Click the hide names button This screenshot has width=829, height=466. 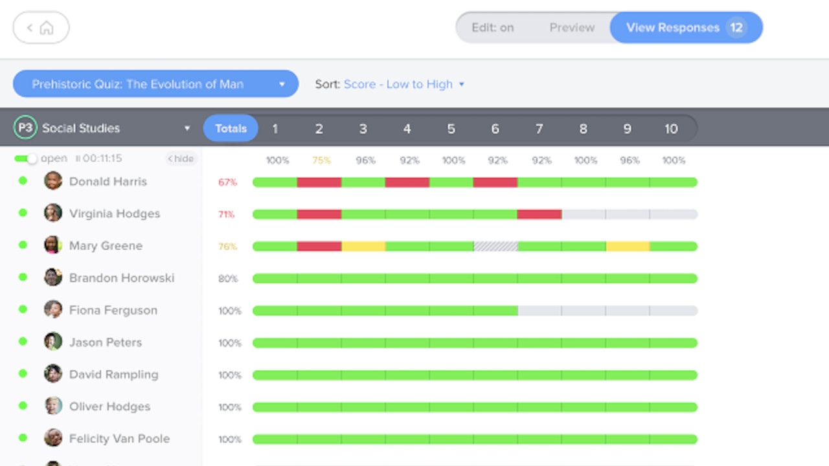pos(181,159)
